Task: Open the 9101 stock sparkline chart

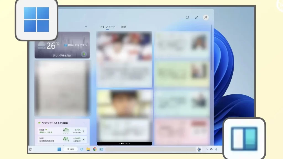Action: pos(66,139)
